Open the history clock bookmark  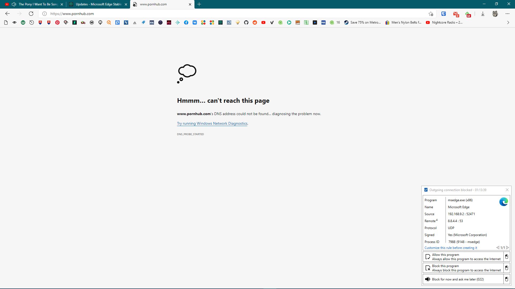coord(32,22)
